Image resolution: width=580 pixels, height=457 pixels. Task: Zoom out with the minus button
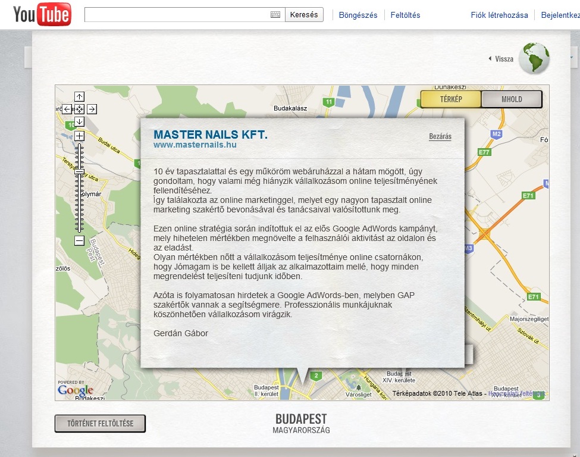(79, 240)
